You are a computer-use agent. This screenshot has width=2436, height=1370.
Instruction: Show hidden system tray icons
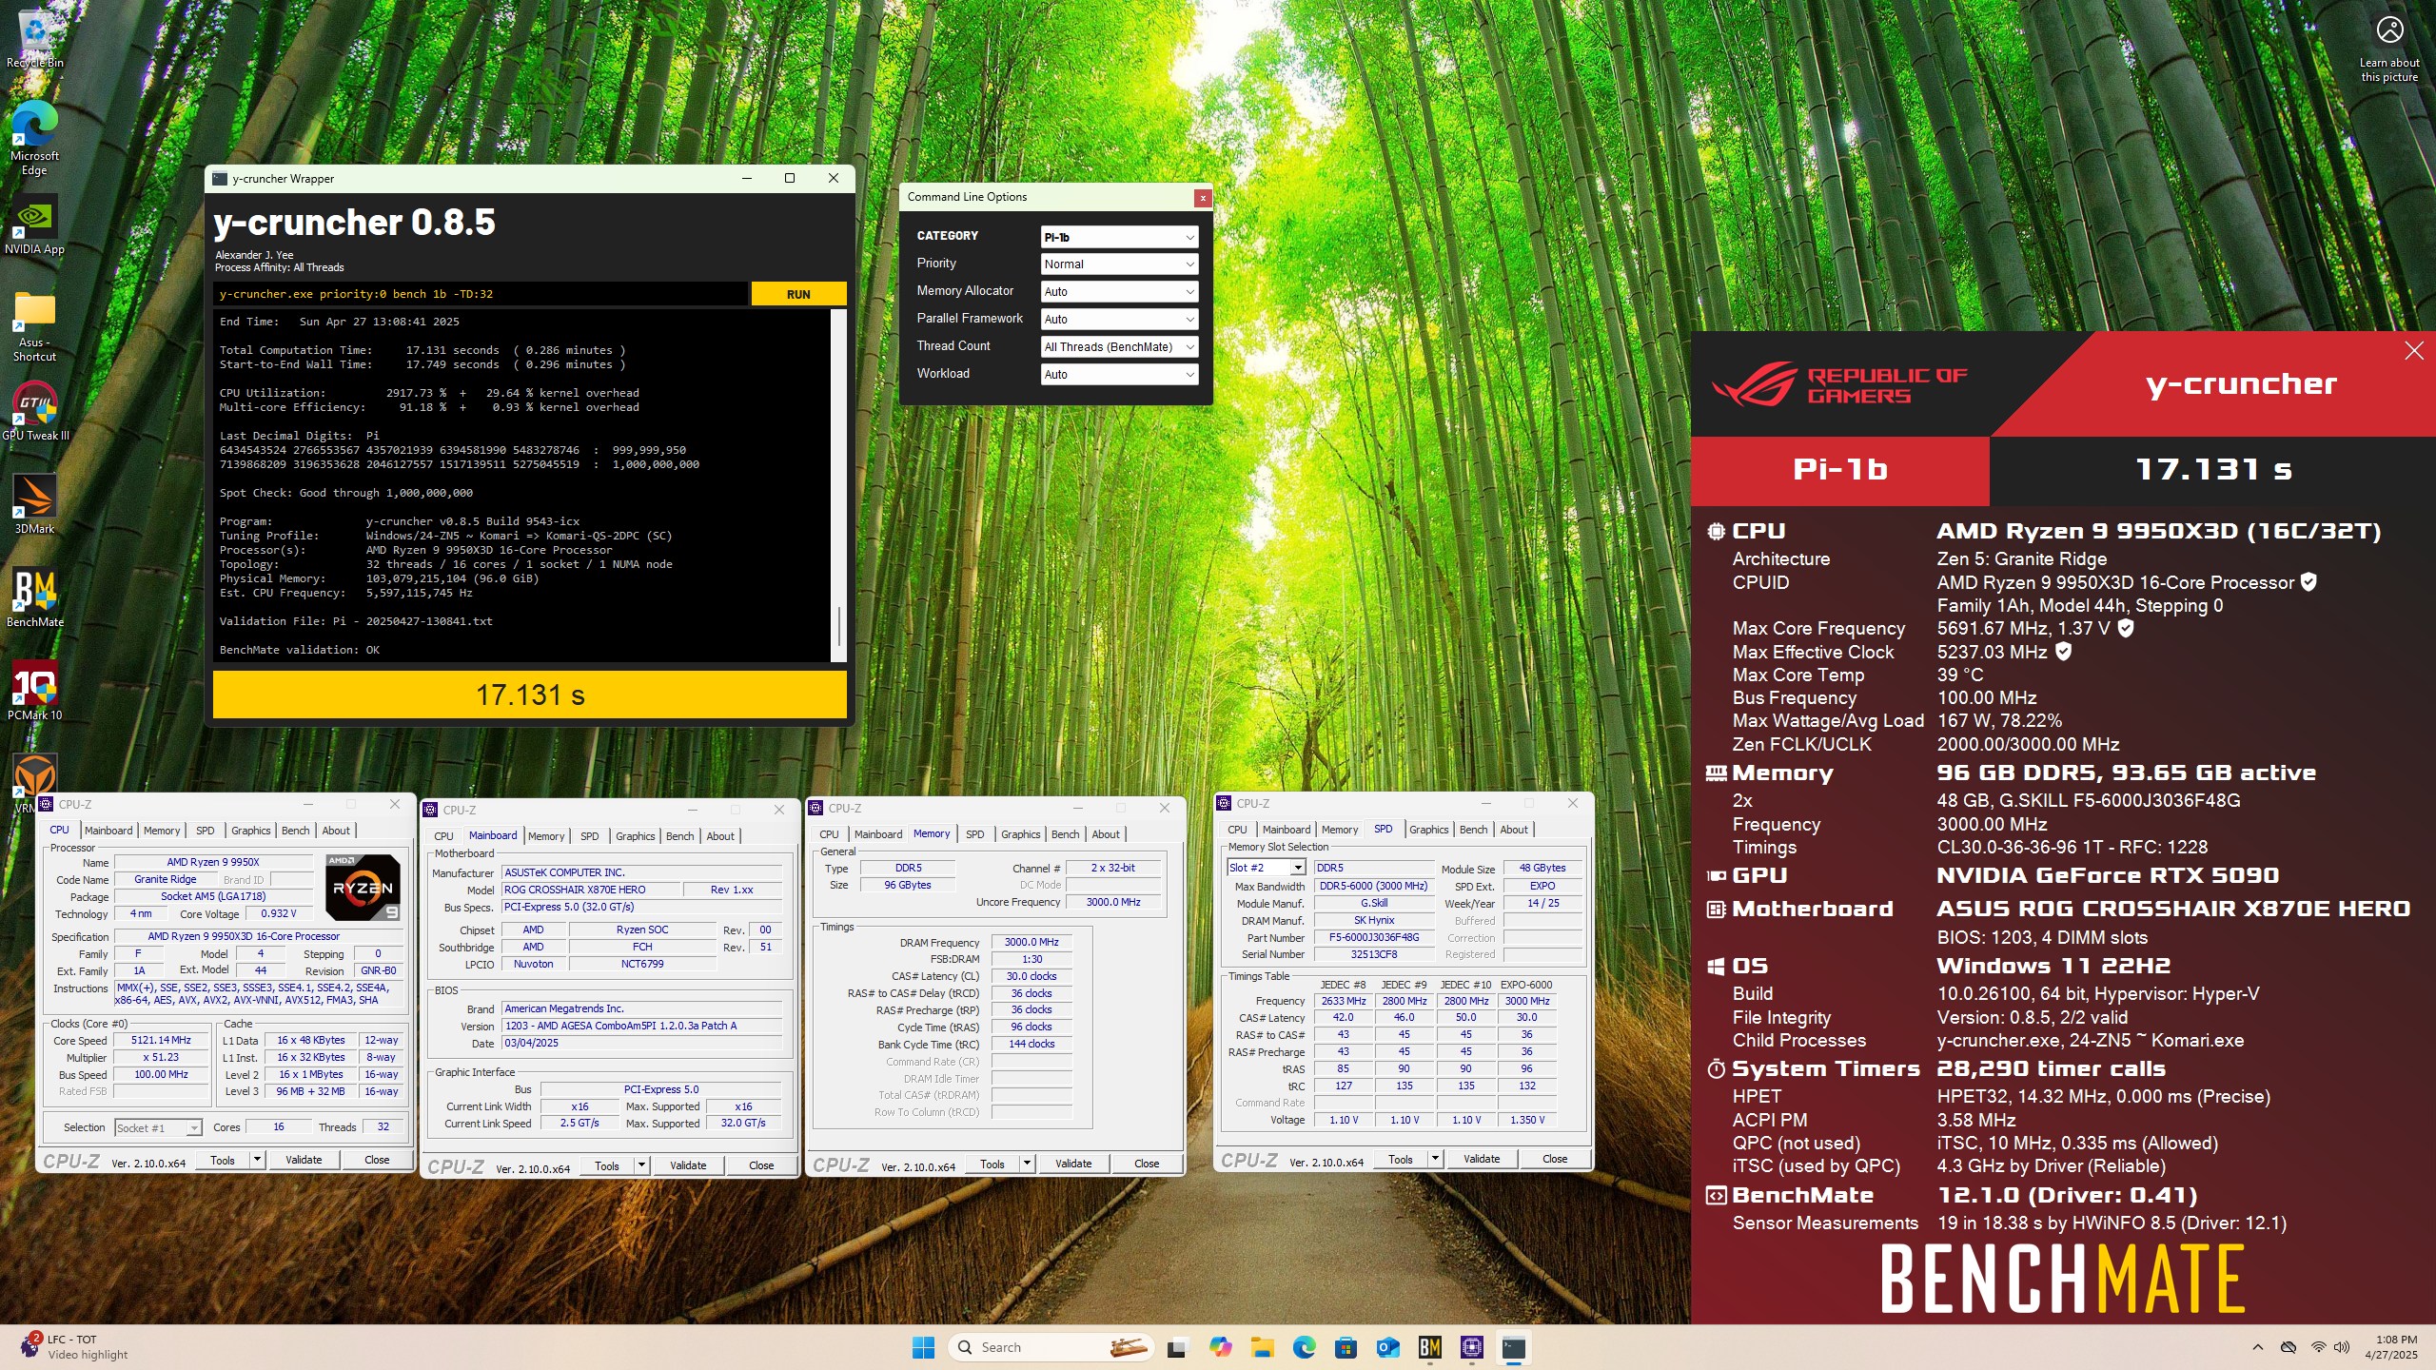click(x=2257, y=1347)
